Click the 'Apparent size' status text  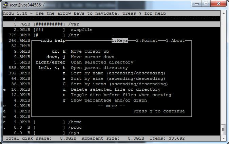(113, 138)
